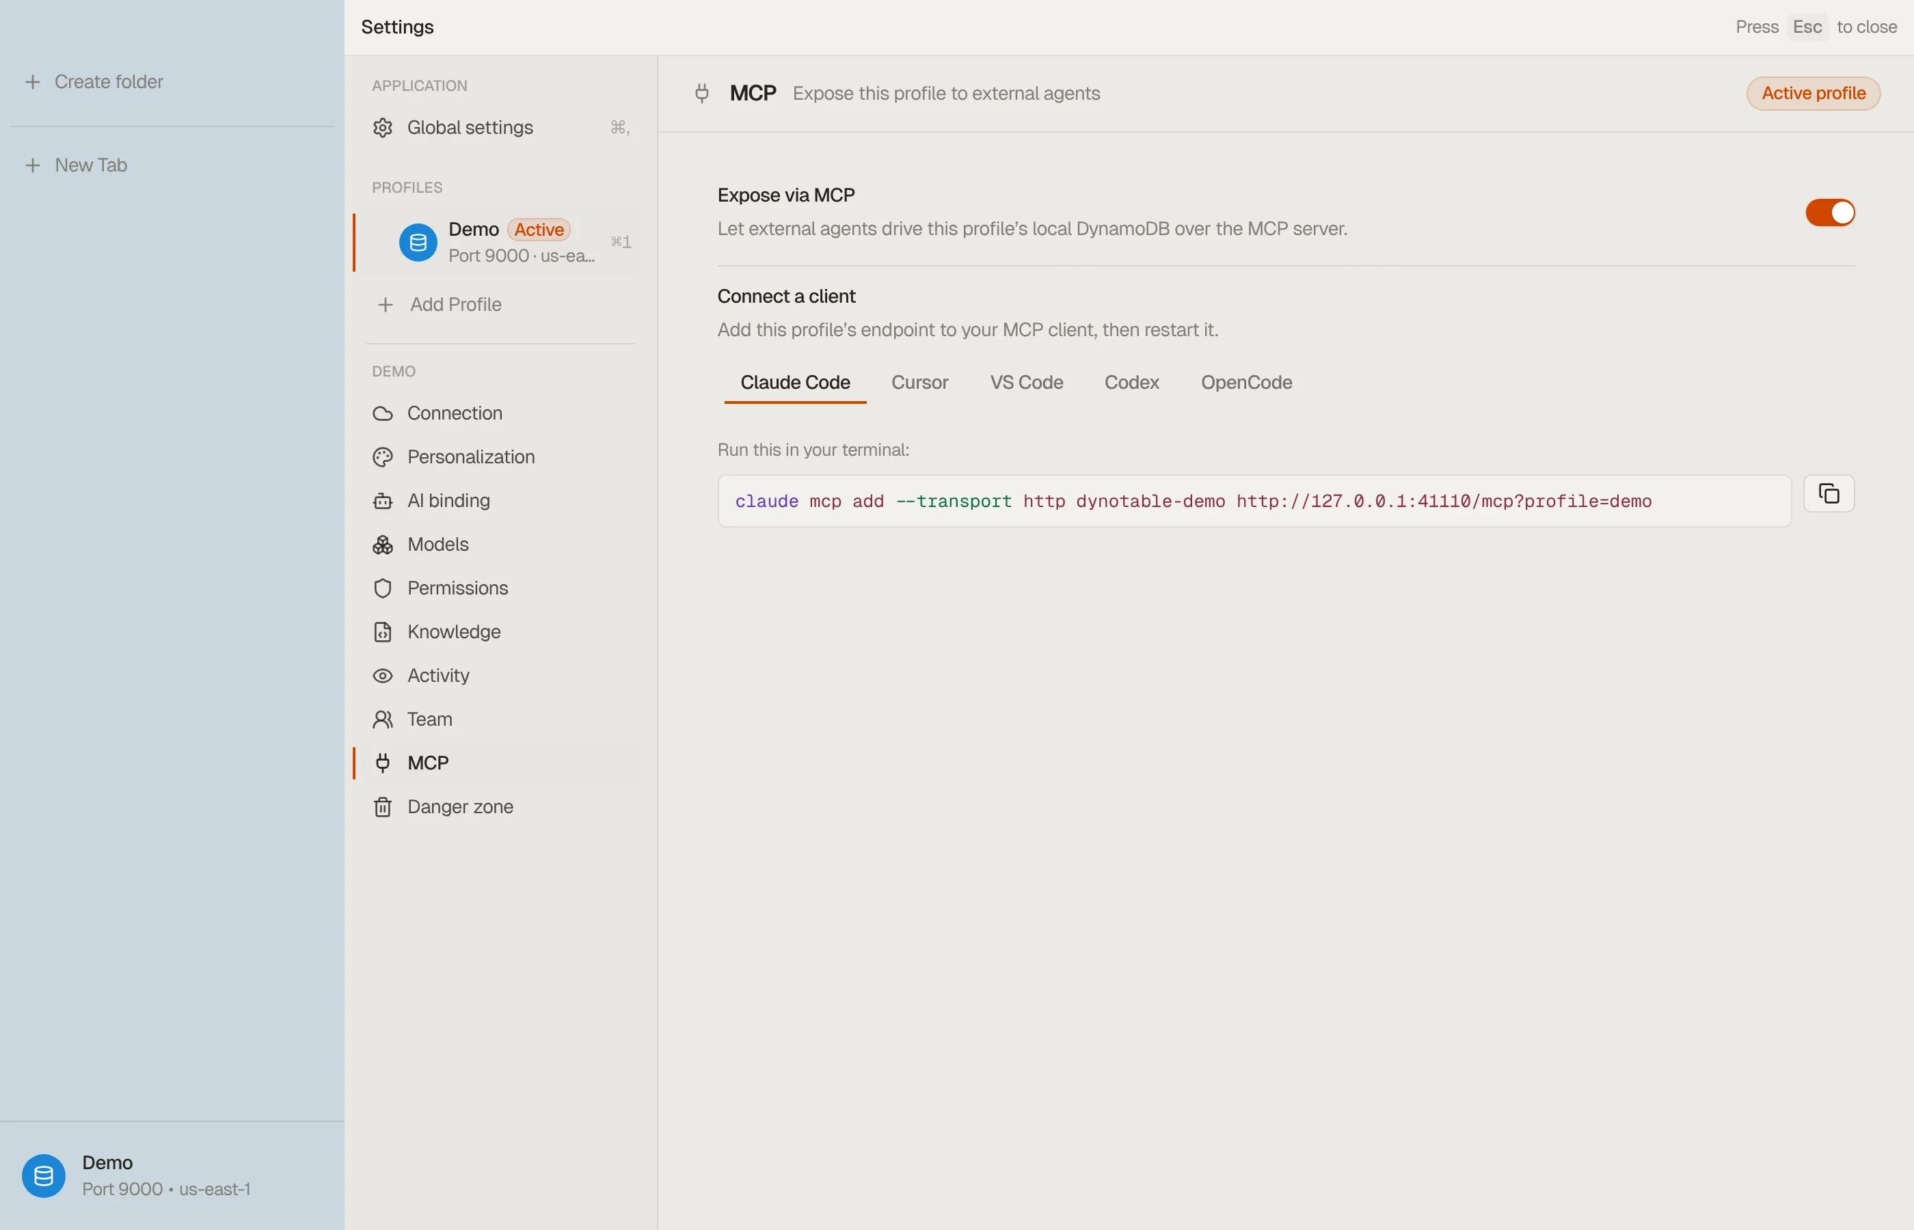The width and height of the screenshot is (1914, 1230).
Task: Click the PROFILES section label
Action: 407,188
